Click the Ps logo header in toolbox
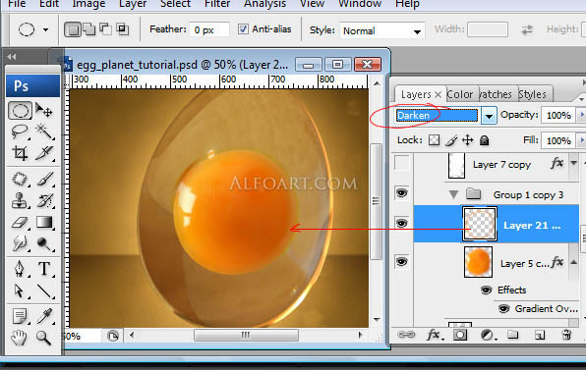 (x=32, y=85)
